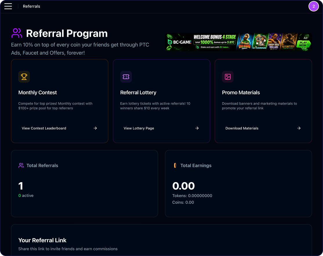Viewport: 323px width, 256px height.
Task: Click the Total Referrals label
Action: coord(42,165)
